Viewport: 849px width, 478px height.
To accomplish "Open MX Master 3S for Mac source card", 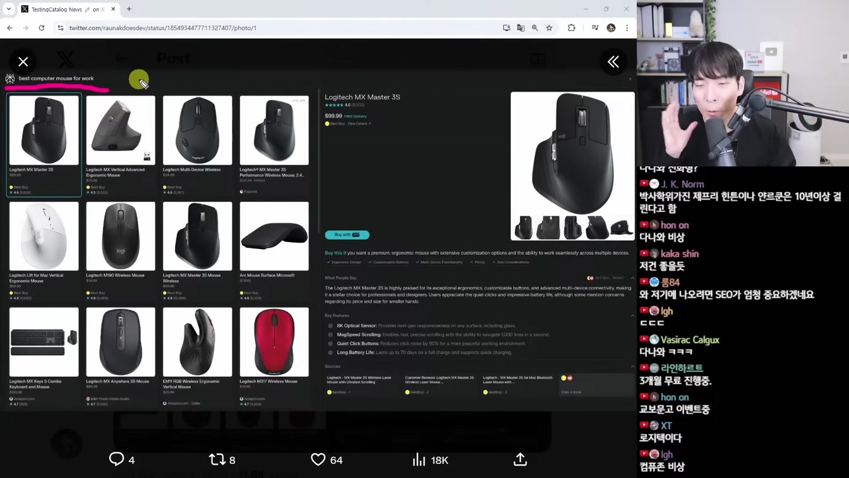I will (x=518, y=384).
